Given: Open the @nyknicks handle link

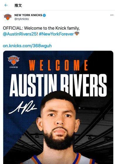Looking at the screenshot, I should (x=21, y=19).
